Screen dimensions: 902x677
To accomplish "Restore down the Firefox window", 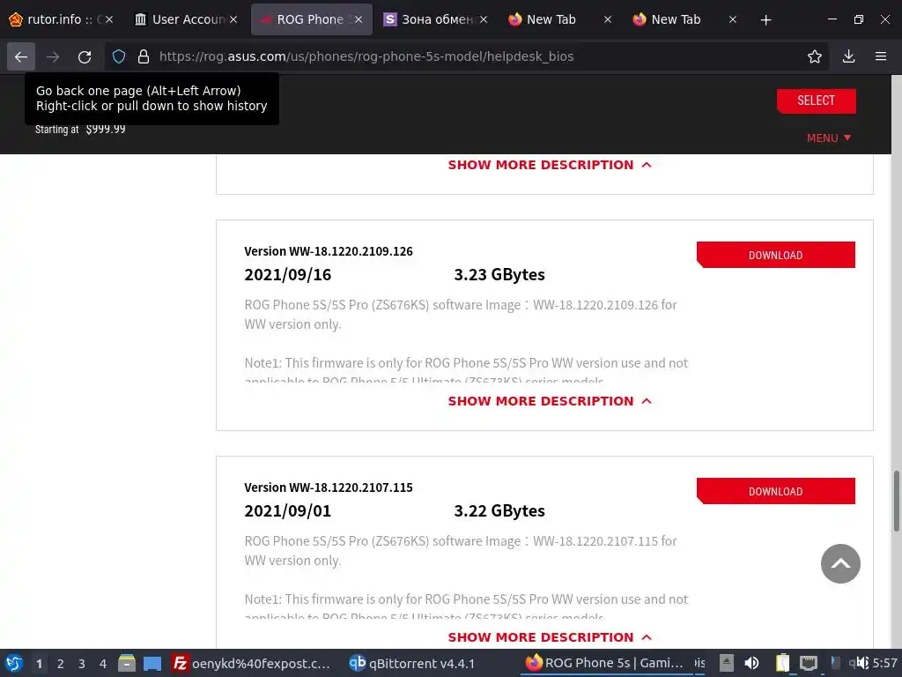I will point(859,19).
